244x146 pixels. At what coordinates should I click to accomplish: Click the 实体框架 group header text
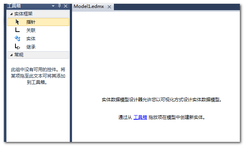point(23,14)
